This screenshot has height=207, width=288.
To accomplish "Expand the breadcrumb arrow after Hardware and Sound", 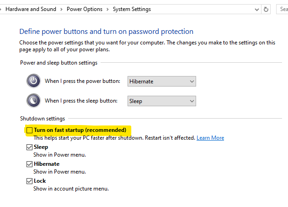I will [61, 9].
